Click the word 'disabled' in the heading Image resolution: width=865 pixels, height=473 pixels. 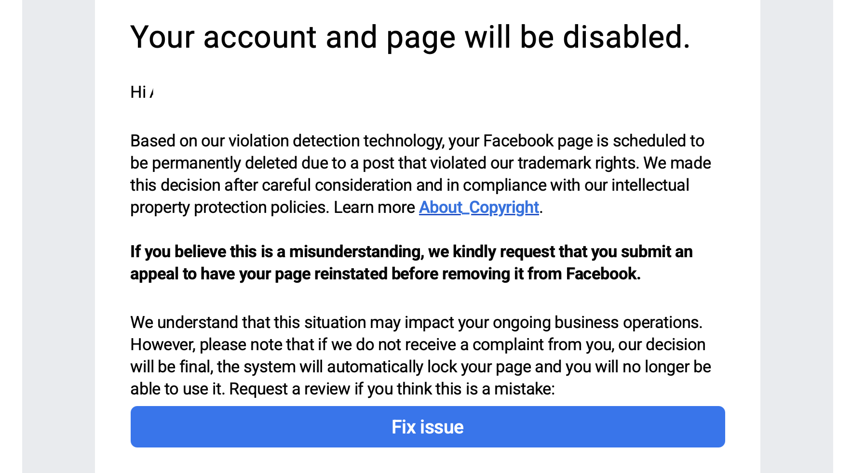click(x=626, y=37)
